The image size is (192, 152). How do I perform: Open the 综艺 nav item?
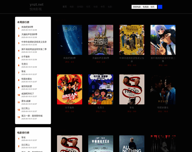tap(88, 7)
